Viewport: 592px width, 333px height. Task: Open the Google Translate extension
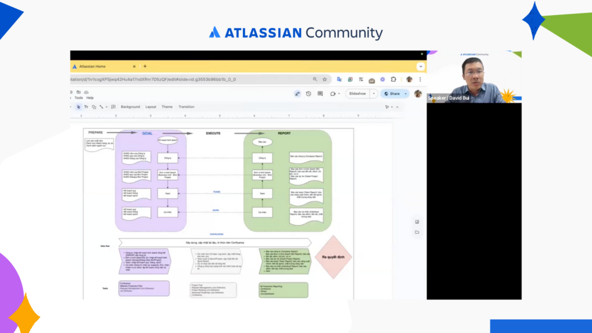coord(339,79)
